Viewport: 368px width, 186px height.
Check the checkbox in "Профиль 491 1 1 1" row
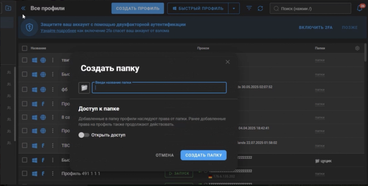point(24,173)
